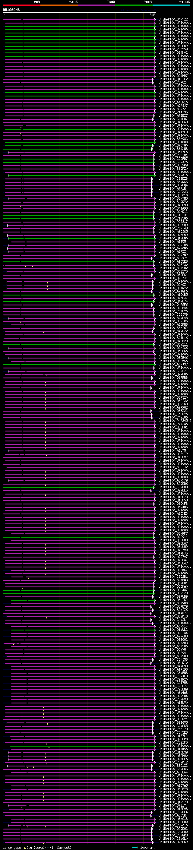Select hit label UniRef100_Q6LTK2
The height and width of the screenshot is (850, 193).
pos(173,600)
